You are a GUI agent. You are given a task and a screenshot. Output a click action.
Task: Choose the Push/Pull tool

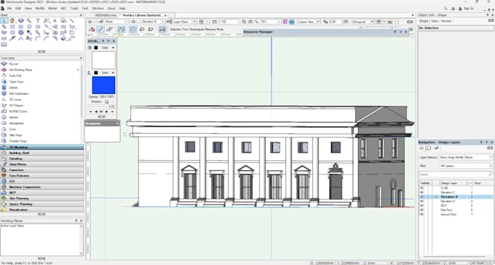(15, 76)
